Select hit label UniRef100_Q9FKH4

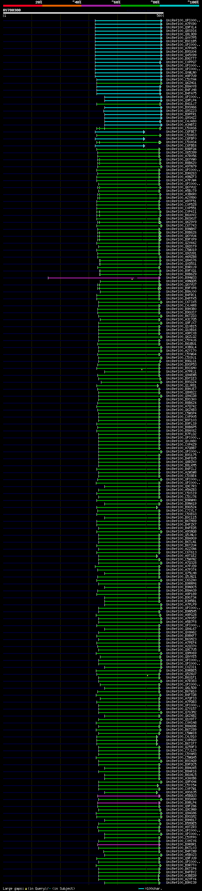pyautogui.click(x=181, y=782)
